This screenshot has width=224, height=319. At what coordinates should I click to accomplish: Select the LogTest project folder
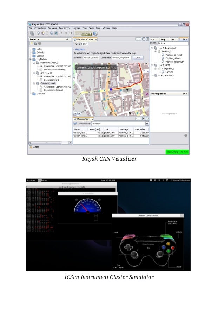tap(38, 56)
